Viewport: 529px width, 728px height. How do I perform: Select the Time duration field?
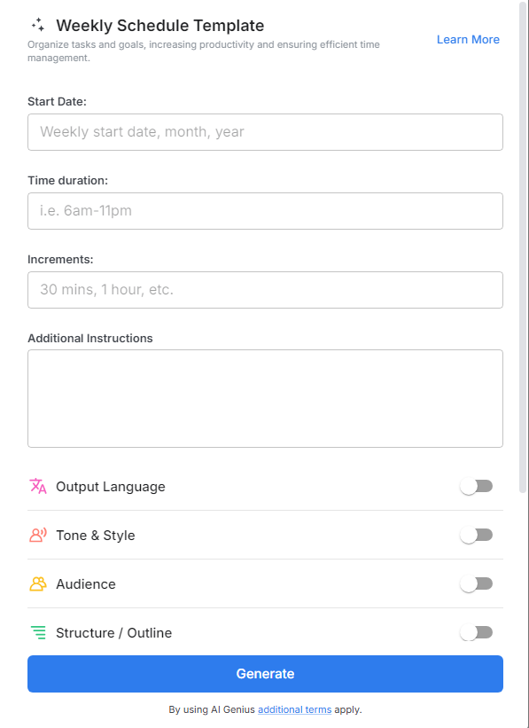[264, 210]
